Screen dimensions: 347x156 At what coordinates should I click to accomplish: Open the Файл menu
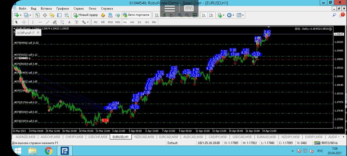pyautogui.click(x=23, y=8)
